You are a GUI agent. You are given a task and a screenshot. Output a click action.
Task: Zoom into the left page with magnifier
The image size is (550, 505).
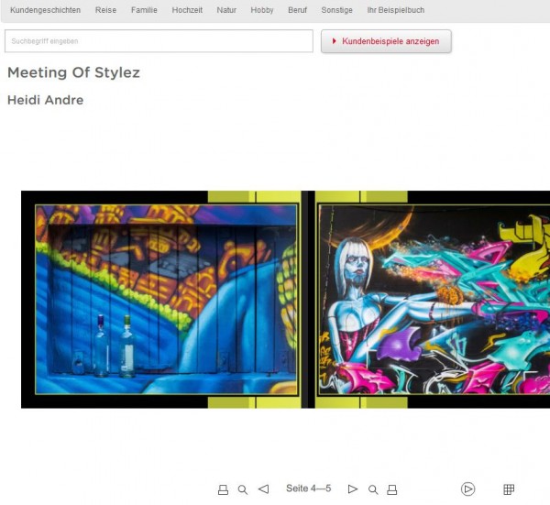click(x=243, y=489)
